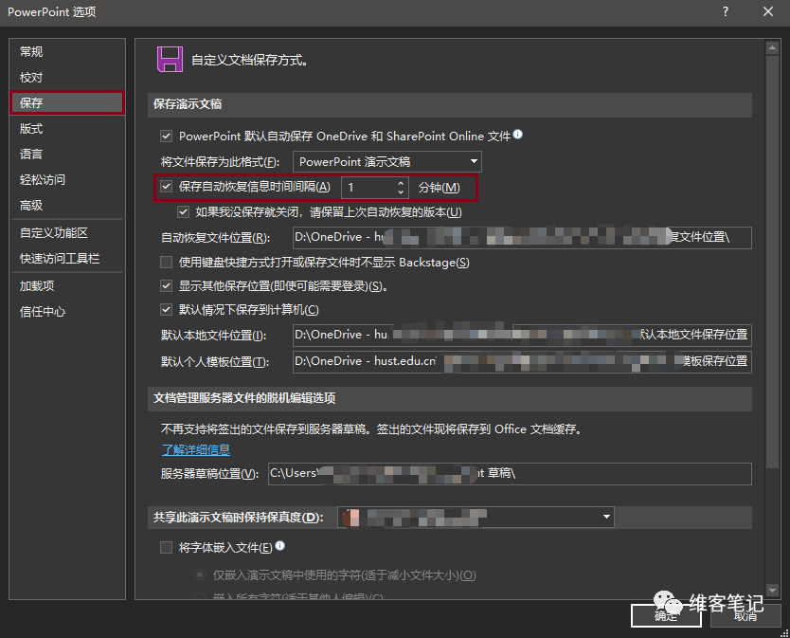This screenshot has height=638, width=790.
Task: Open the 加载项 category
Action: pos(37,286)
